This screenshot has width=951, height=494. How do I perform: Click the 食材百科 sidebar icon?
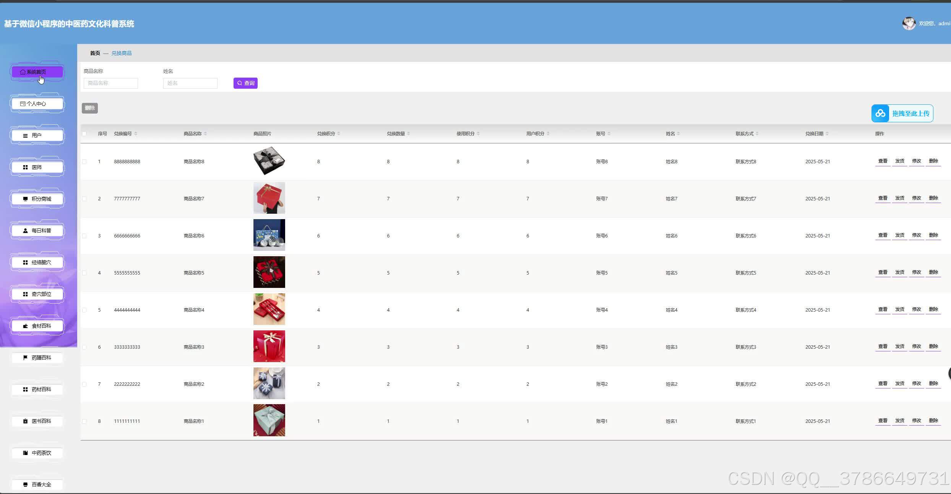point(25,326)
